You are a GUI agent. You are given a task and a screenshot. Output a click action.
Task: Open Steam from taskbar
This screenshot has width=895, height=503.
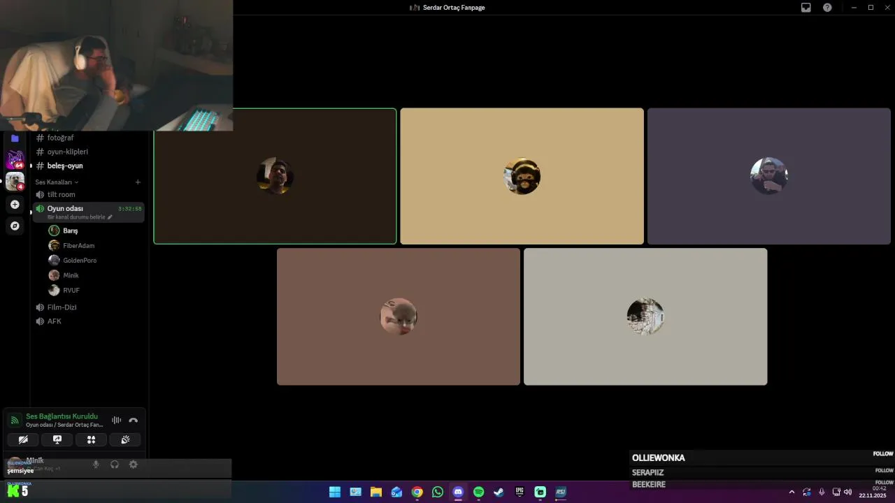click(499, 492)
